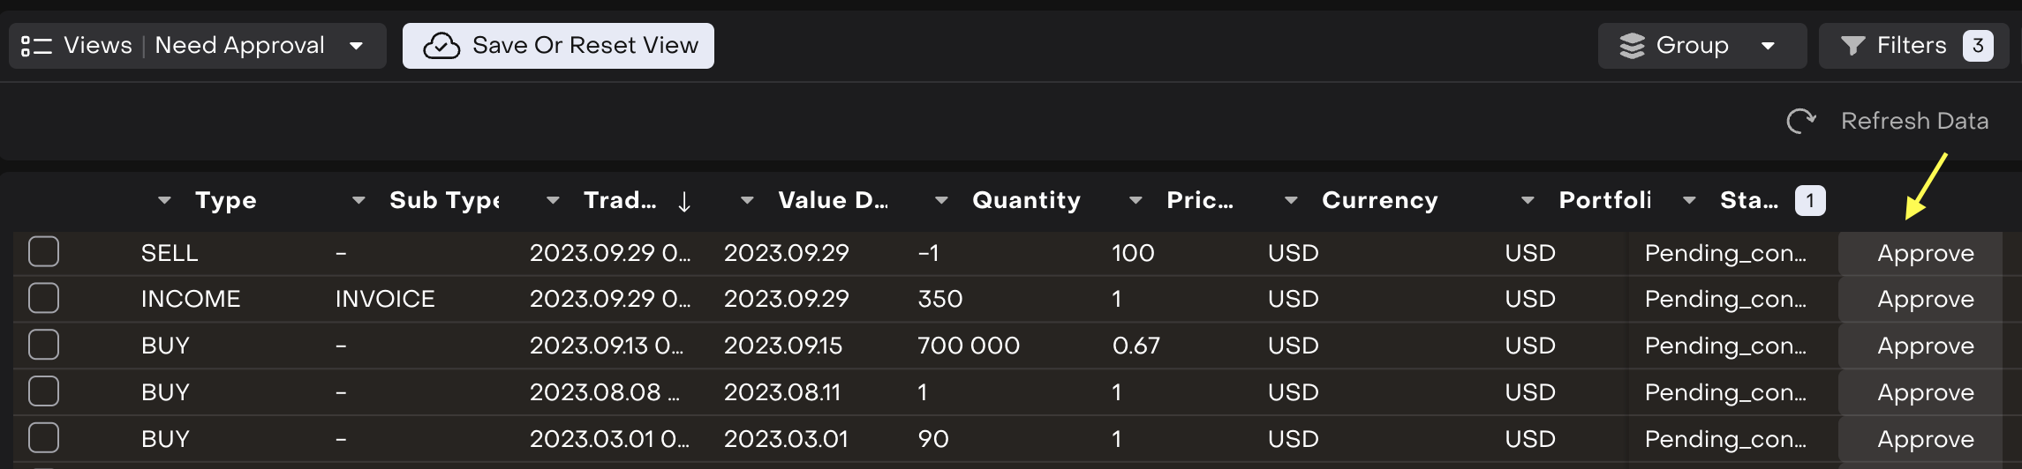2022x469 pixels.
Task: Open the Type column menu arrow
Action: click(x=164, y=201)
